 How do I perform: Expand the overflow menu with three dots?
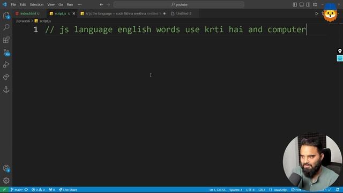coord(80,5)
